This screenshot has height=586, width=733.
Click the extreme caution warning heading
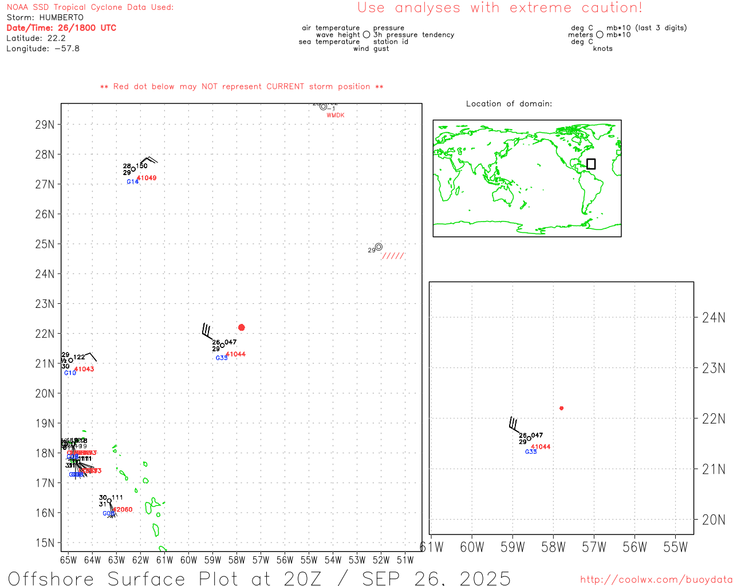[x=499, y=8]
